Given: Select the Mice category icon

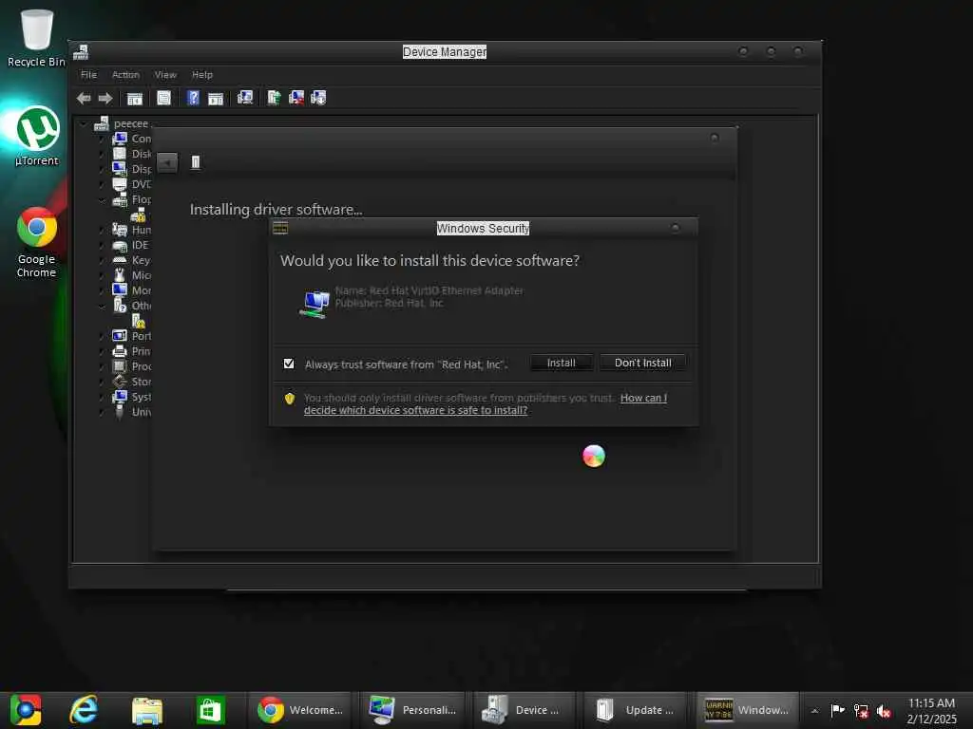Looking at the screenshot, I should (120, 275).
